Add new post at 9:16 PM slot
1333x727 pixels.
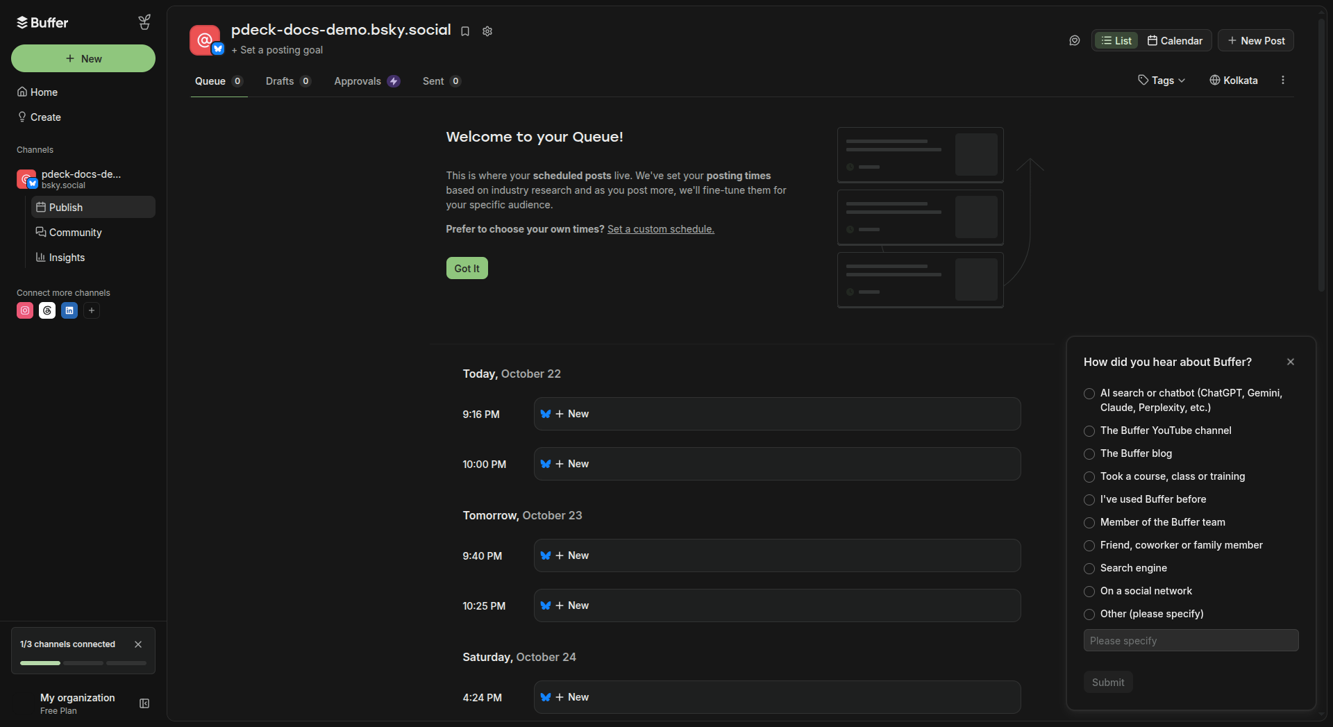[x=778, y=414]
